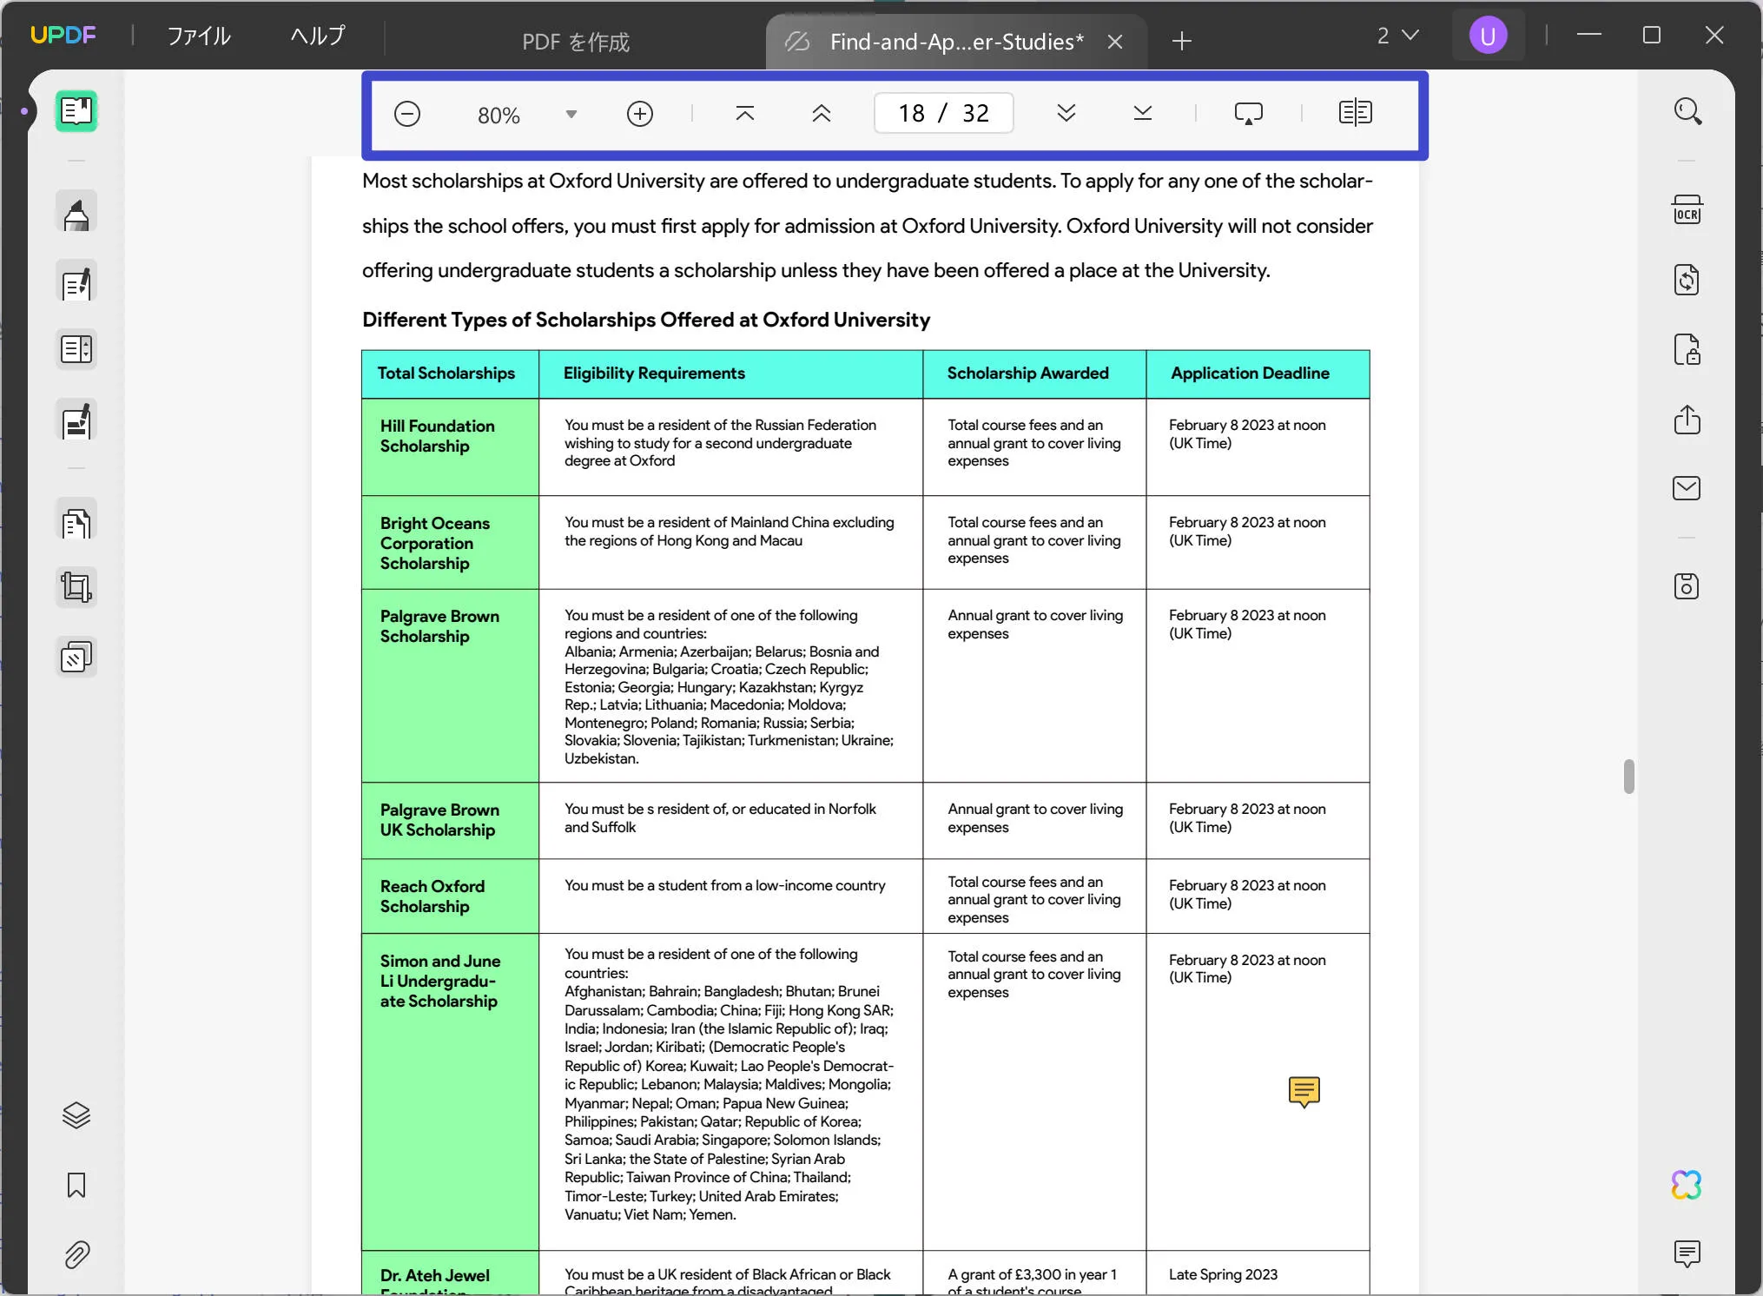1763x1296 pixels.
Task: Open the ファイル menu
Action: (x=199, y=36)
